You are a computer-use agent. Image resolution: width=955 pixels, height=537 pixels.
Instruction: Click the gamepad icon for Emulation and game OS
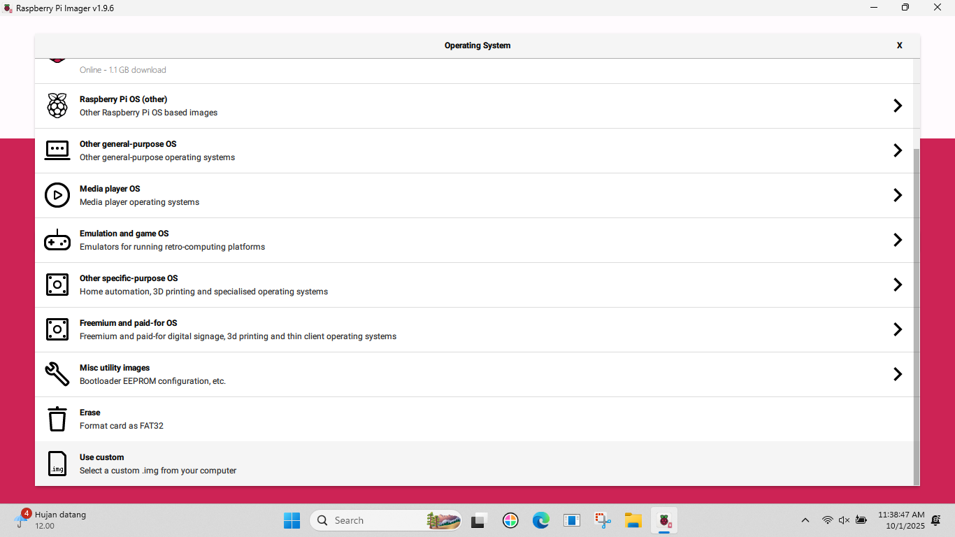[x=57, y=240]
